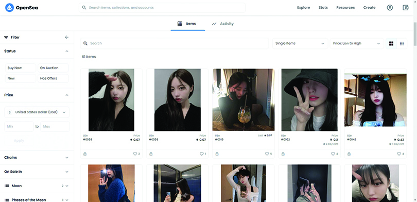The image size is (417, 202).
Task: Favorite item #0059 with heart icon
Action: click(135, 154)
